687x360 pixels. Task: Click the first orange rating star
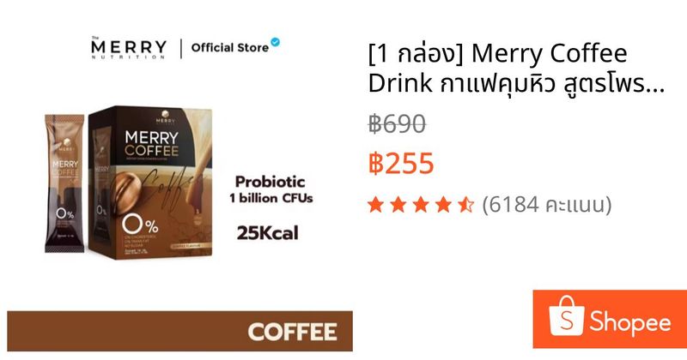(x=375, y=204)
